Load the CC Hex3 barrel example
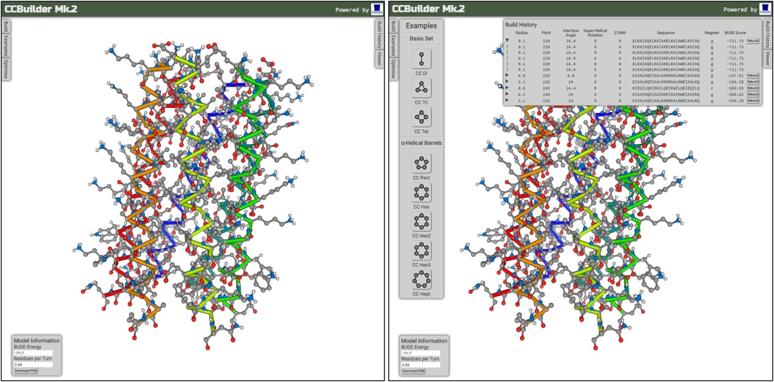The height and width of the screenshot is (382, 774). 421,250
